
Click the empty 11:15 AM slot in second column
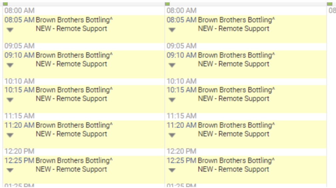[246, 116]
